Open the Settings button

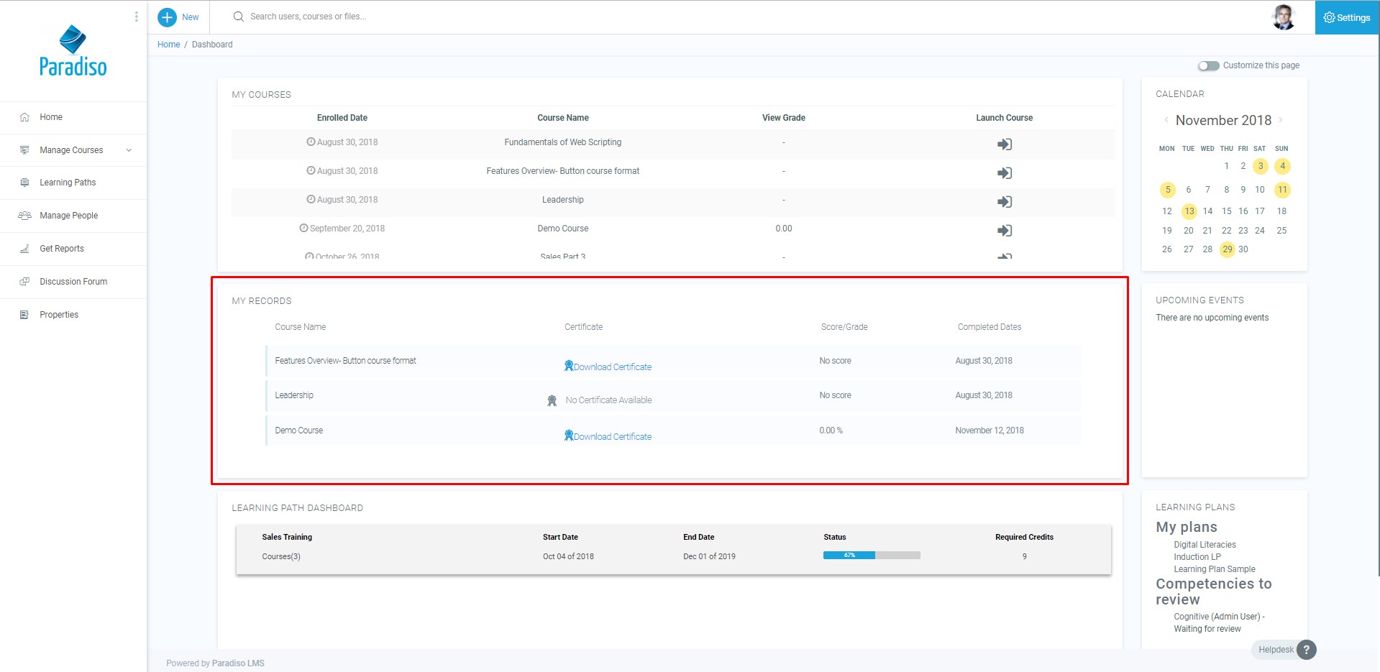point(1347,17)
